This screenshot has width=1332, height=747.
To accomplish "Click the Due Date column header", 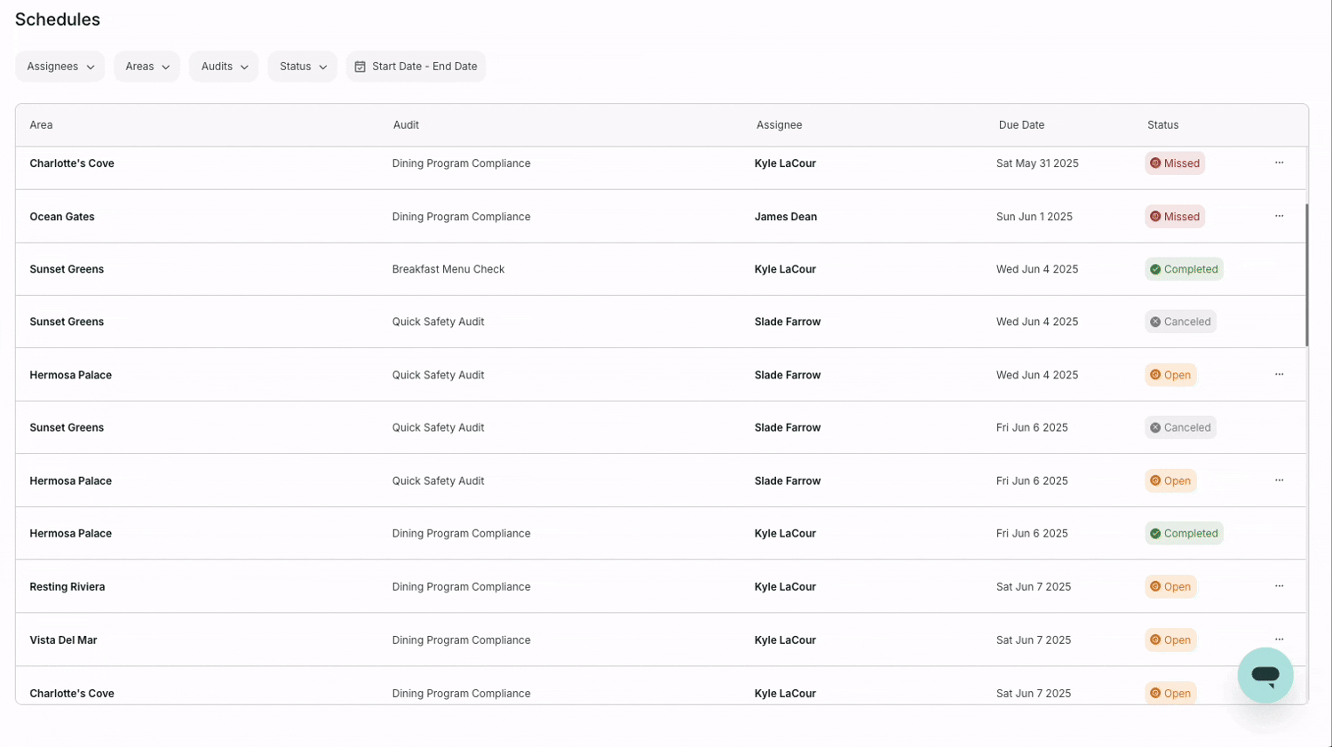I will (x=1021, y=125).
